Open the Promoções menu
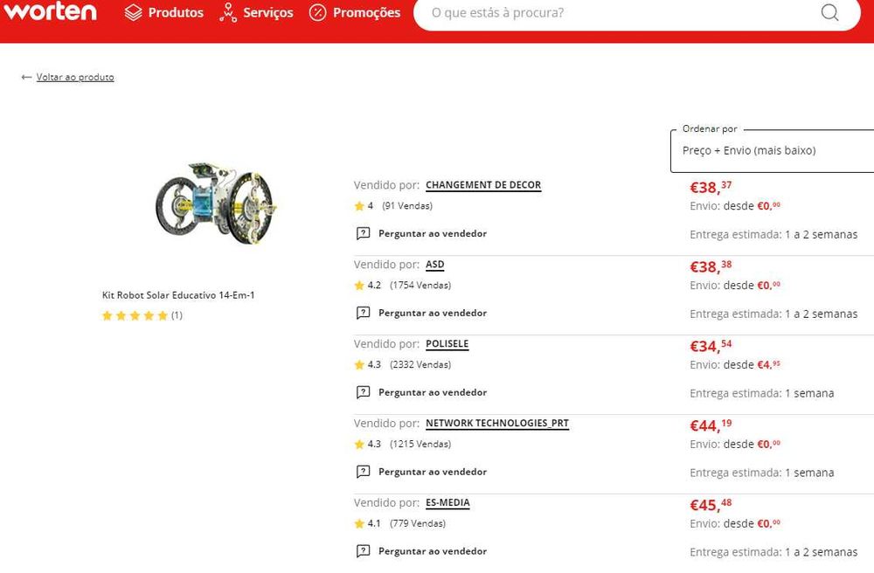874x573 pixels. click(x=366, y=13)
